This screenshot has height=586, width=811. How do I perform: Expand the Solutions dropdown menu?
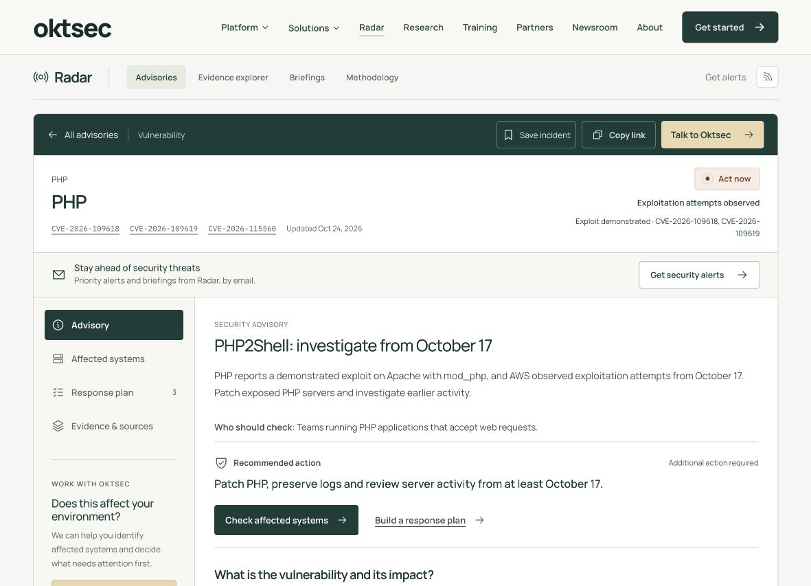click(x=313, y=28)
